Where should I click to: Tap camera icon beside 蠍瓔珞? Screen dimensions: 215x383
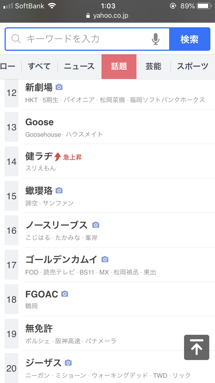pyautogui.click(x=59, y=190)
